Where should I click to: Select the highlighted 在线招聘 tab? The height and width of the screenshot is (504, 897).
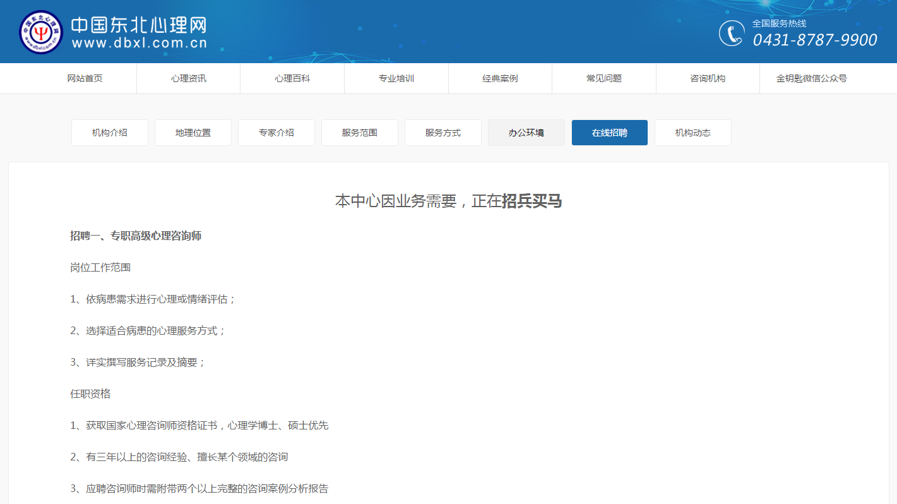click(610, 133)
